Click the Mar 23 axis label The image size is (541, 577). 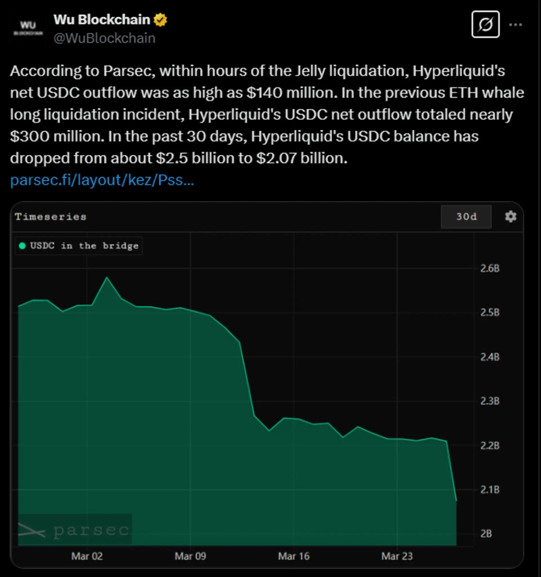(x=397, y=557)
